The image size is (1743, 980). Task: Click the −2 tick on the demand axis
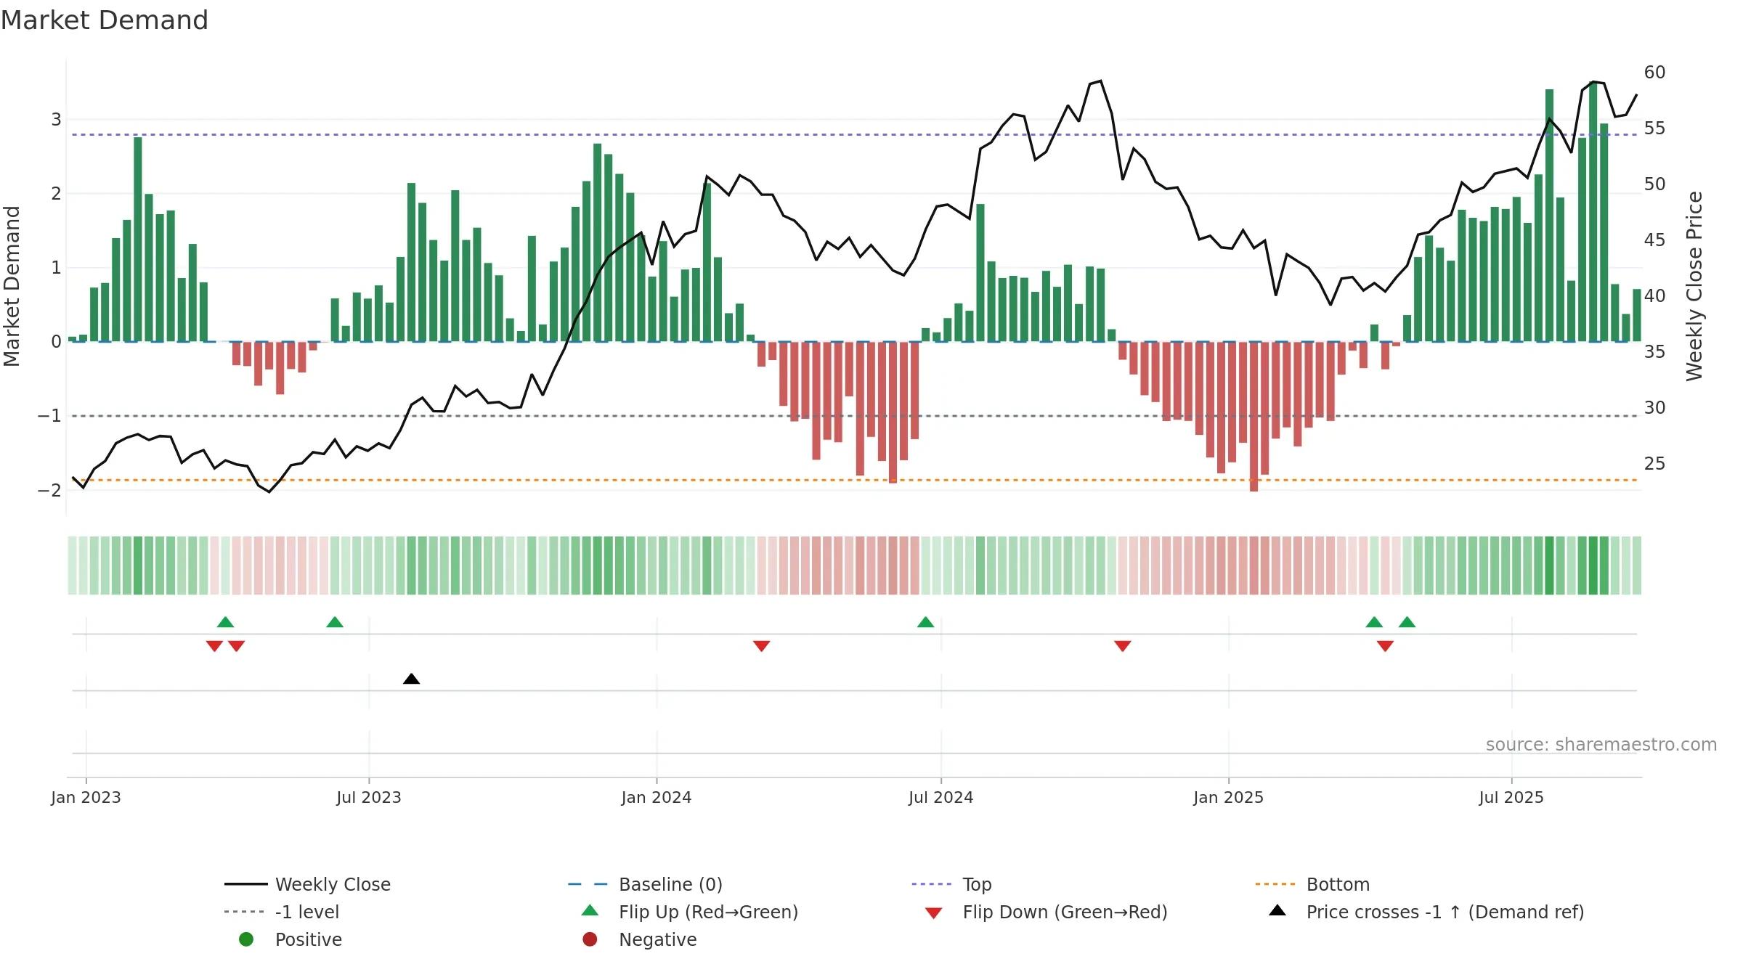click(49, 490)
